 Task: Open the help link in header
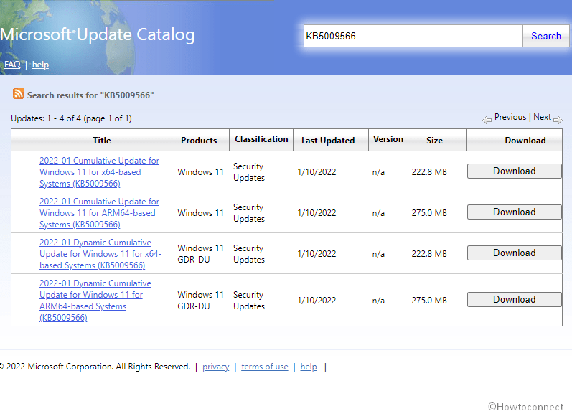pyautogui.click(x=40, y=65)
